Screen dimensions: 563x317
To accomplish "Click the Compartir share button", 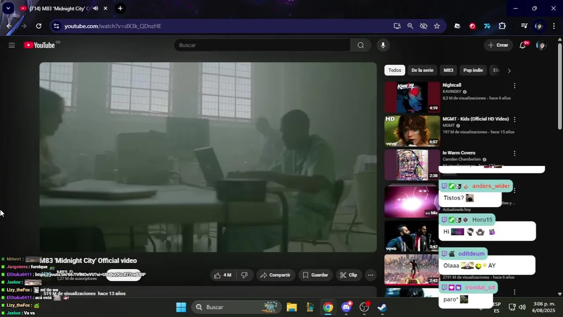I will pyautogui.click(x=276, y=275).
